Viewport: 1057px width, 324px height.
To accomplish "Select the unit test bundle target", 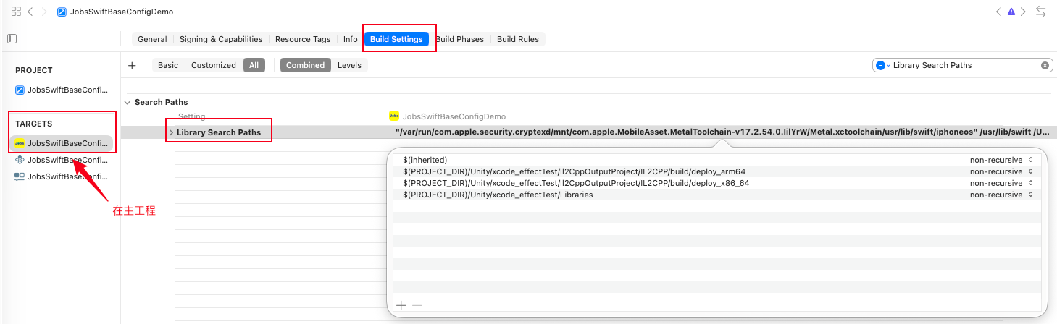I will (x=61, y=160).
